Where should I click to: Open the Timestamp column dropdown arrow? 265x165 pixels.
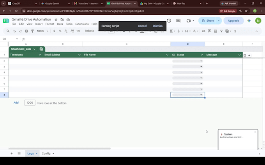[40, 55]
